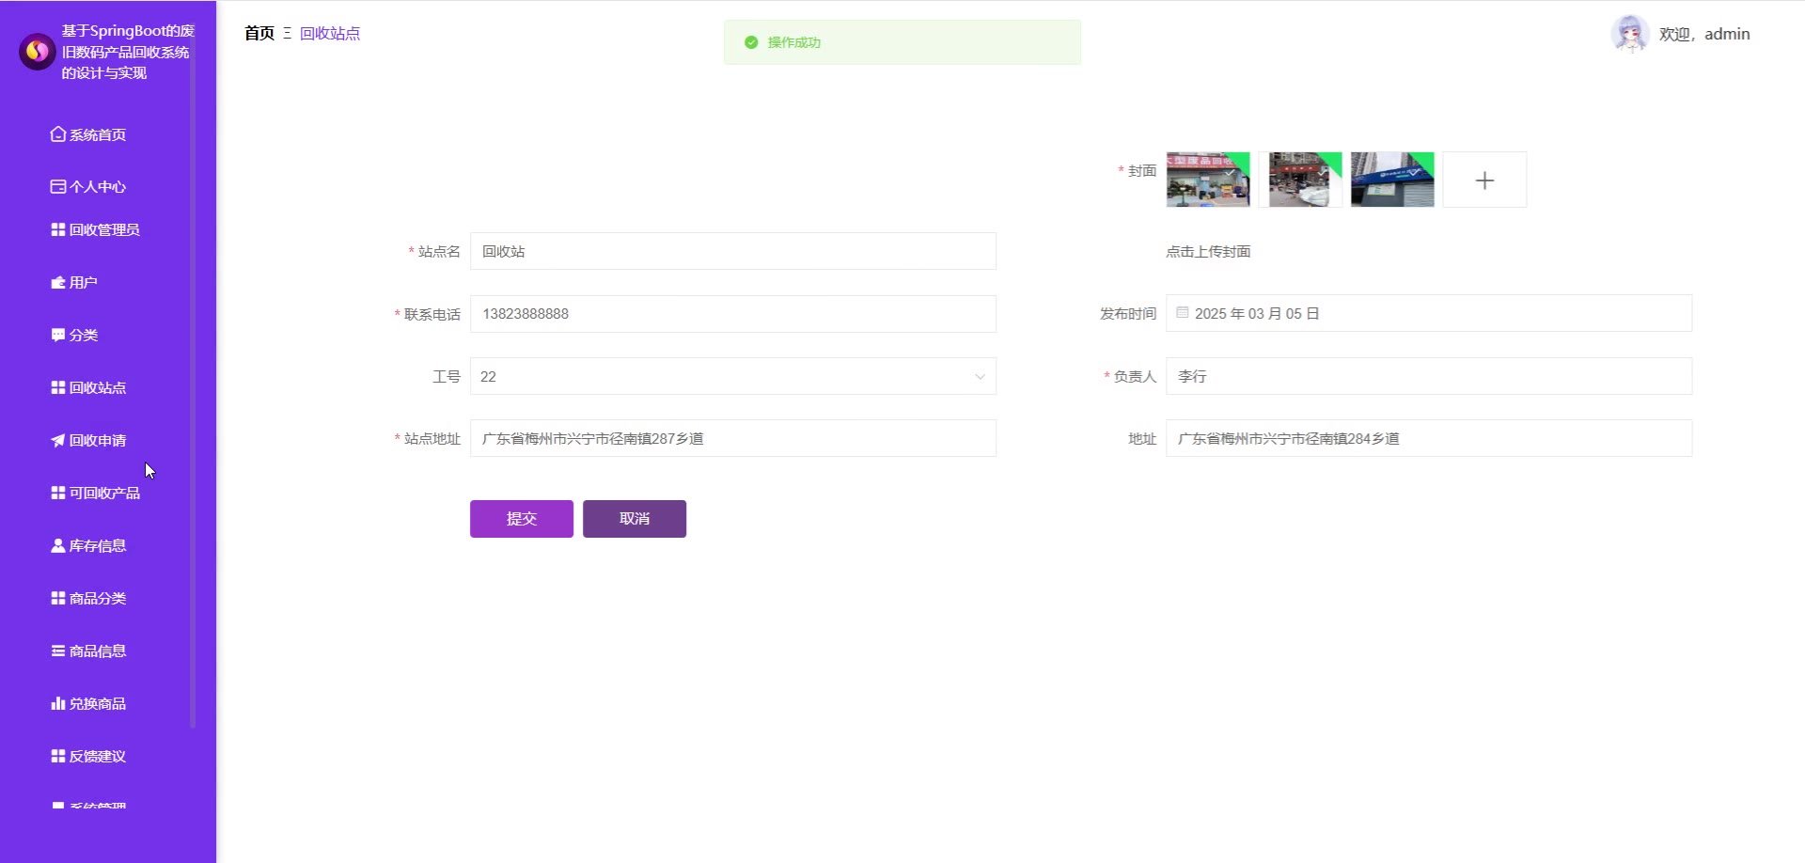The width and height of the screenshot is (1805, 863).
Task: Click the calendar icon in 发布时间 field
Action: click(x=1183, y=312)
